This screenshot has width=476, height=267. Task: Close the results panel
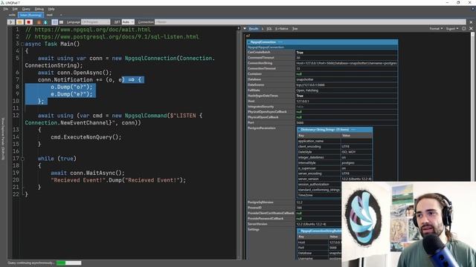pos(471,28)
